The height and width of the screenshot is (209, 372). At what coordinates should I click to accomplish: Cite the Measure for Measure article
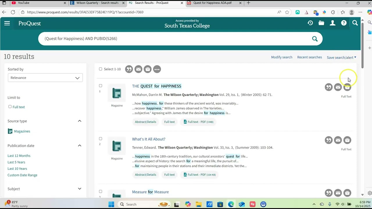(x=329, y=193)
